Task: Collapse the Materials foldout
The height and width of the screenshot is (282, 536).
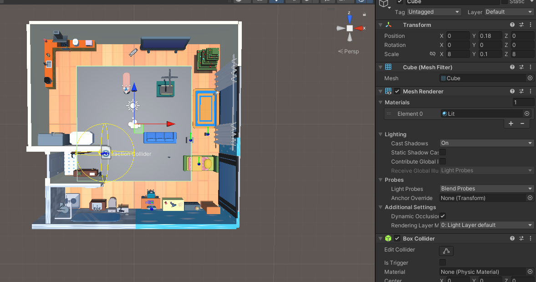Action: [x=380, y=103]
